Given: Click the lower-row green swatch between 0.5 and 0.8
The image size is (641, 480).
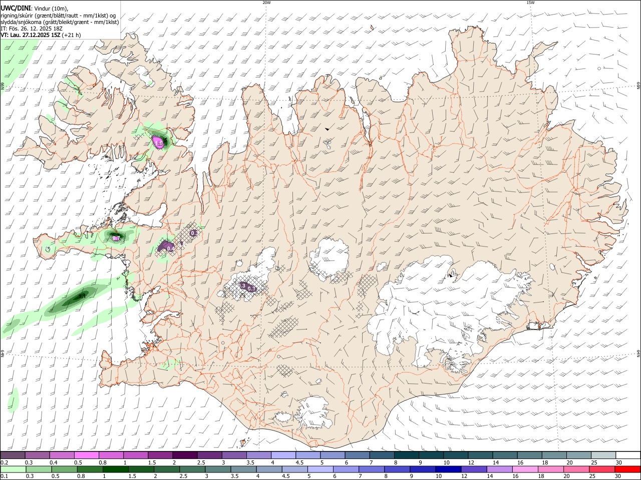Looking at the screenshot, I should pos(64,469).
